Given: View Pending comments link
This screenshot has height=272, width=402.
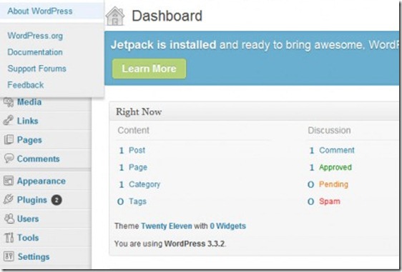Looking at the screenshot, I should pos(333,184).
